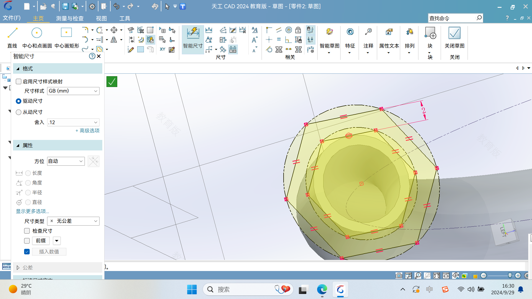Click the orientation lock icon beside 方位
Image resolution: width=532 pixels, height=299 pixels.
coord(93,161)
